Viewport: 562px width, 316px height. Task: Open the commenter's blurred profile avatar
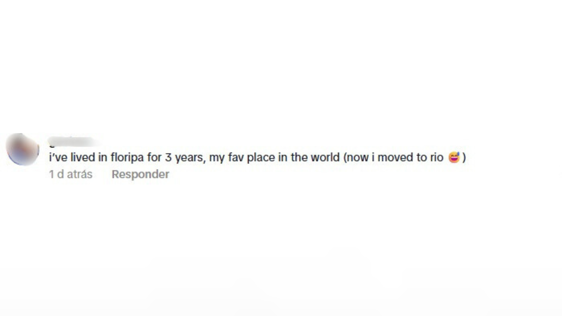pos(22,149)
